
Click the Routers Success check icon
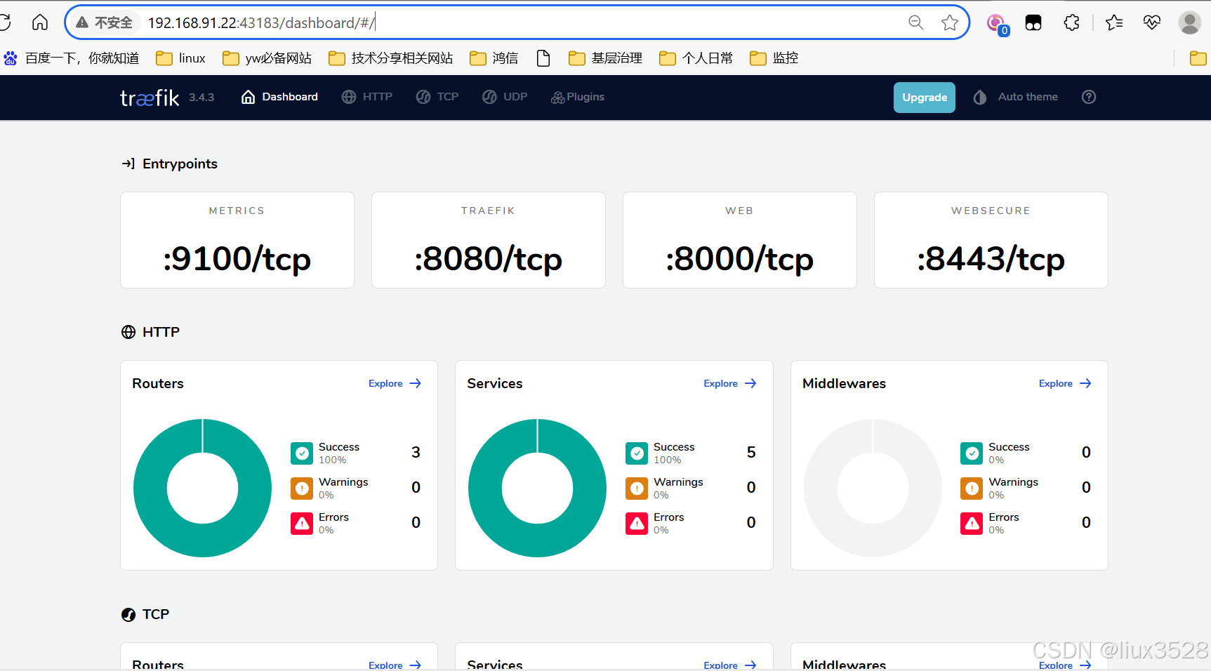tap(302, 453)
